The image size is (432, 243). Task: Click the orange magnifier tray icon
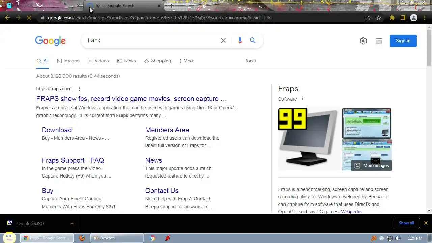[374, 238]
